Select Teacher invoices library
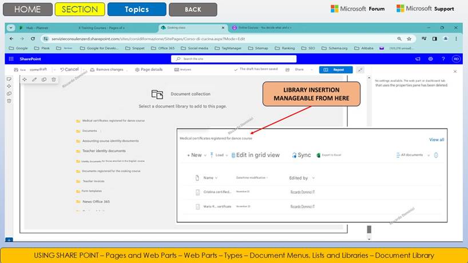The height and width of the screenshot is (263, 468). (x=90, y=181)
